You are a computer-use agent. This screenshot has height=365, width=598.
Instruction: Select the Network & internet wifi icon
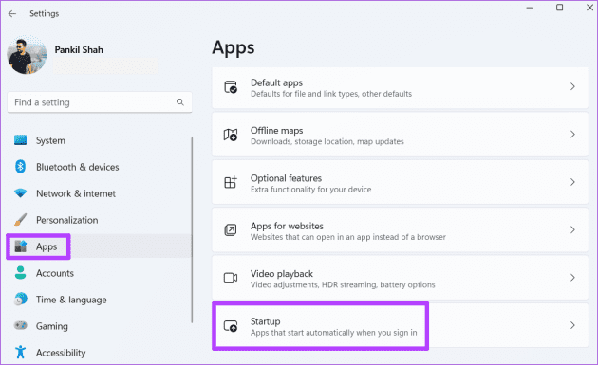[x=20, y=193]
